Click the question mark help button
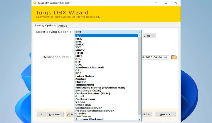Image resolution: width=212 pixels, height=123 pixels. (41, 114)
